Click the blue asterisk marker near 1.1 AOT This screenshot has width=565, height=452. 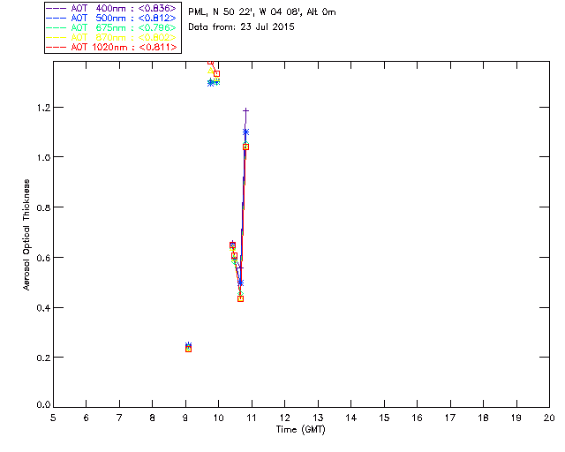coord(245,132)
